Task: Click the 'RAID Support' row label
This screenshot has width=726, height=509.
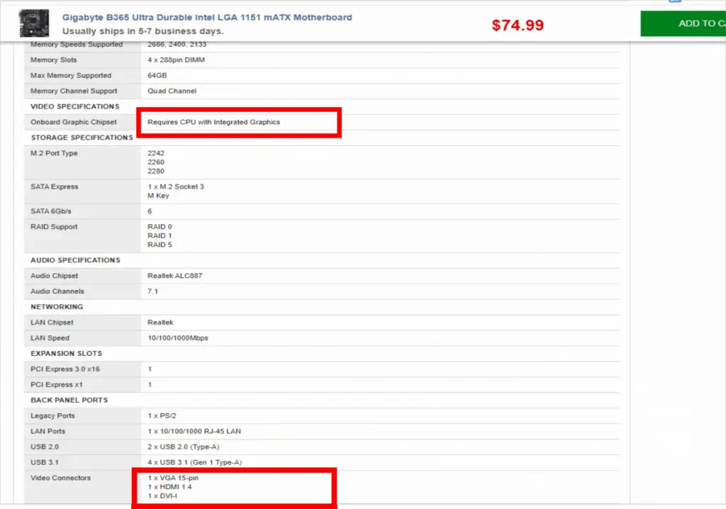Action: tap(54, 226)
